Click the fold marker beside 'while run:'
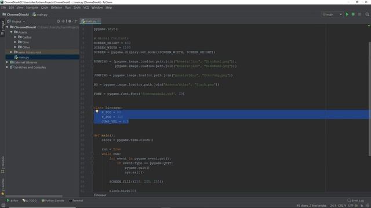This screenshot has width=371, height=208. click(x=93, y=154)
